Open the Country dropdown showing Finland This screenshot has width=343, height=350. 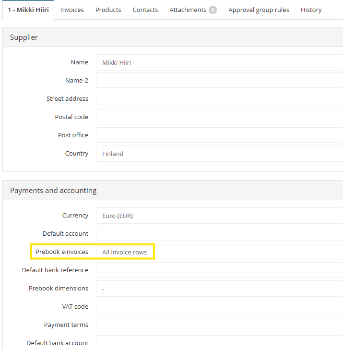tap(219, 154)
